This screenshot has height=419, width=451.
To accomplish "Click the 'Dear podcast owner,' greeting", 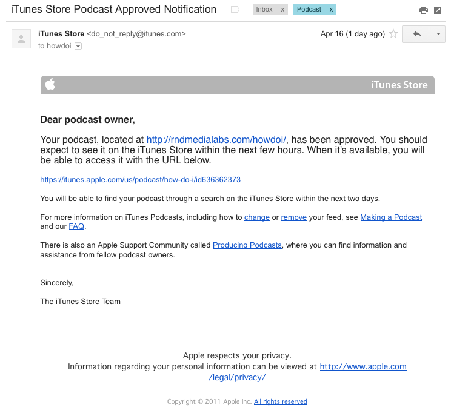I will [87, 120].
